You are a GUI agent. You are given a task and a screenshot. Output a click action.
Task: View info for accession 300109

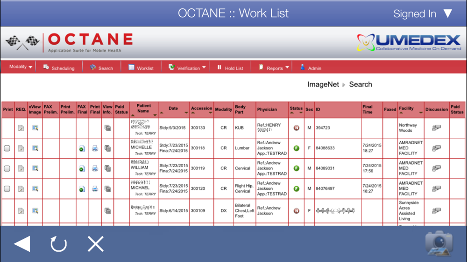(107, 211)
